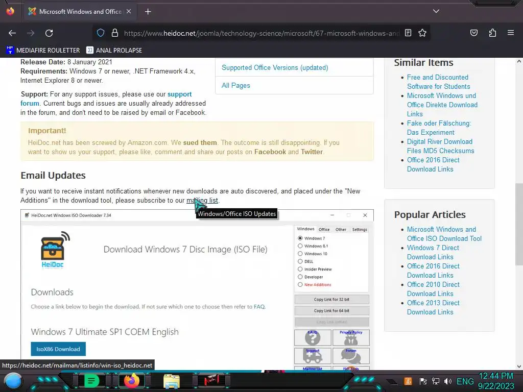
Task: Select the New Additions radio button
Action: click(x=300, y=285)
